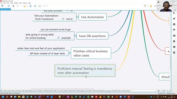Open the Insert menu

(12, 3)
